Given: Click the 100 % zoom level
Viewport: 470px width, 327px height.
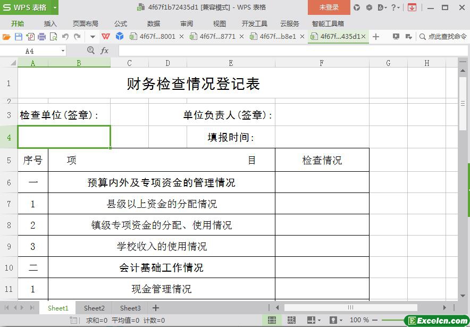Looking at the screenshot, I should click(x=359, y=320).
